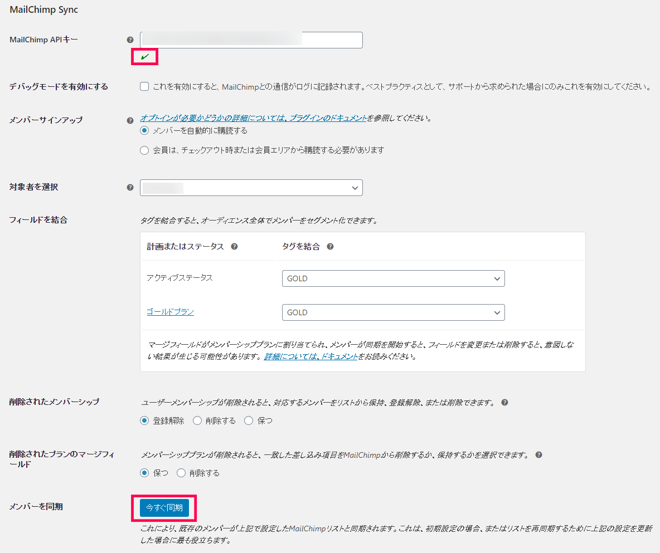Screen dimensions: 660x553
Task: Select 会員は、チェックアウト時 subscription radio option
Action: (144, 150)
